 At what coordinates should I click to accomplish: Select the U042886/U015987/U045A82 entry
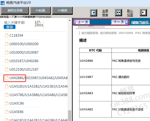point(38,78)
